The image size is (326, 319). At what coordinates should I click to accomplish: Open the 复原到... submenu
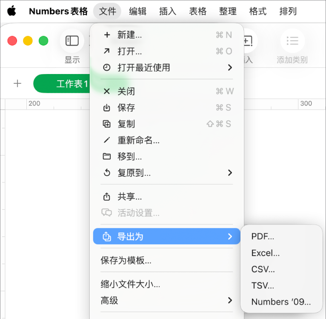pos(167,173)
